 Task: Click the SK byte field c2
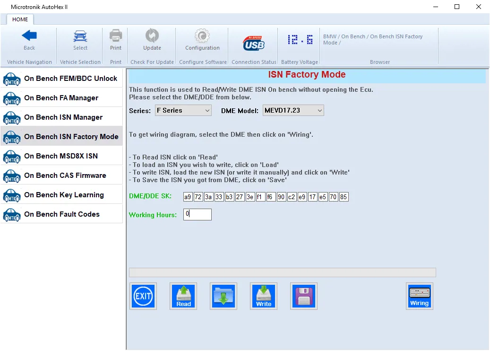[292, 197]
